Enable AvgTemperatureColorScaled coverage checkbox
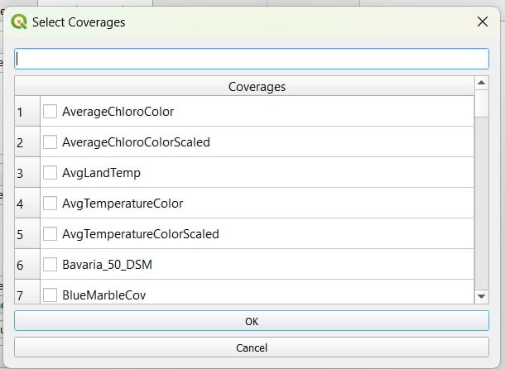The image size is (505, 369). tap(50, 233)
